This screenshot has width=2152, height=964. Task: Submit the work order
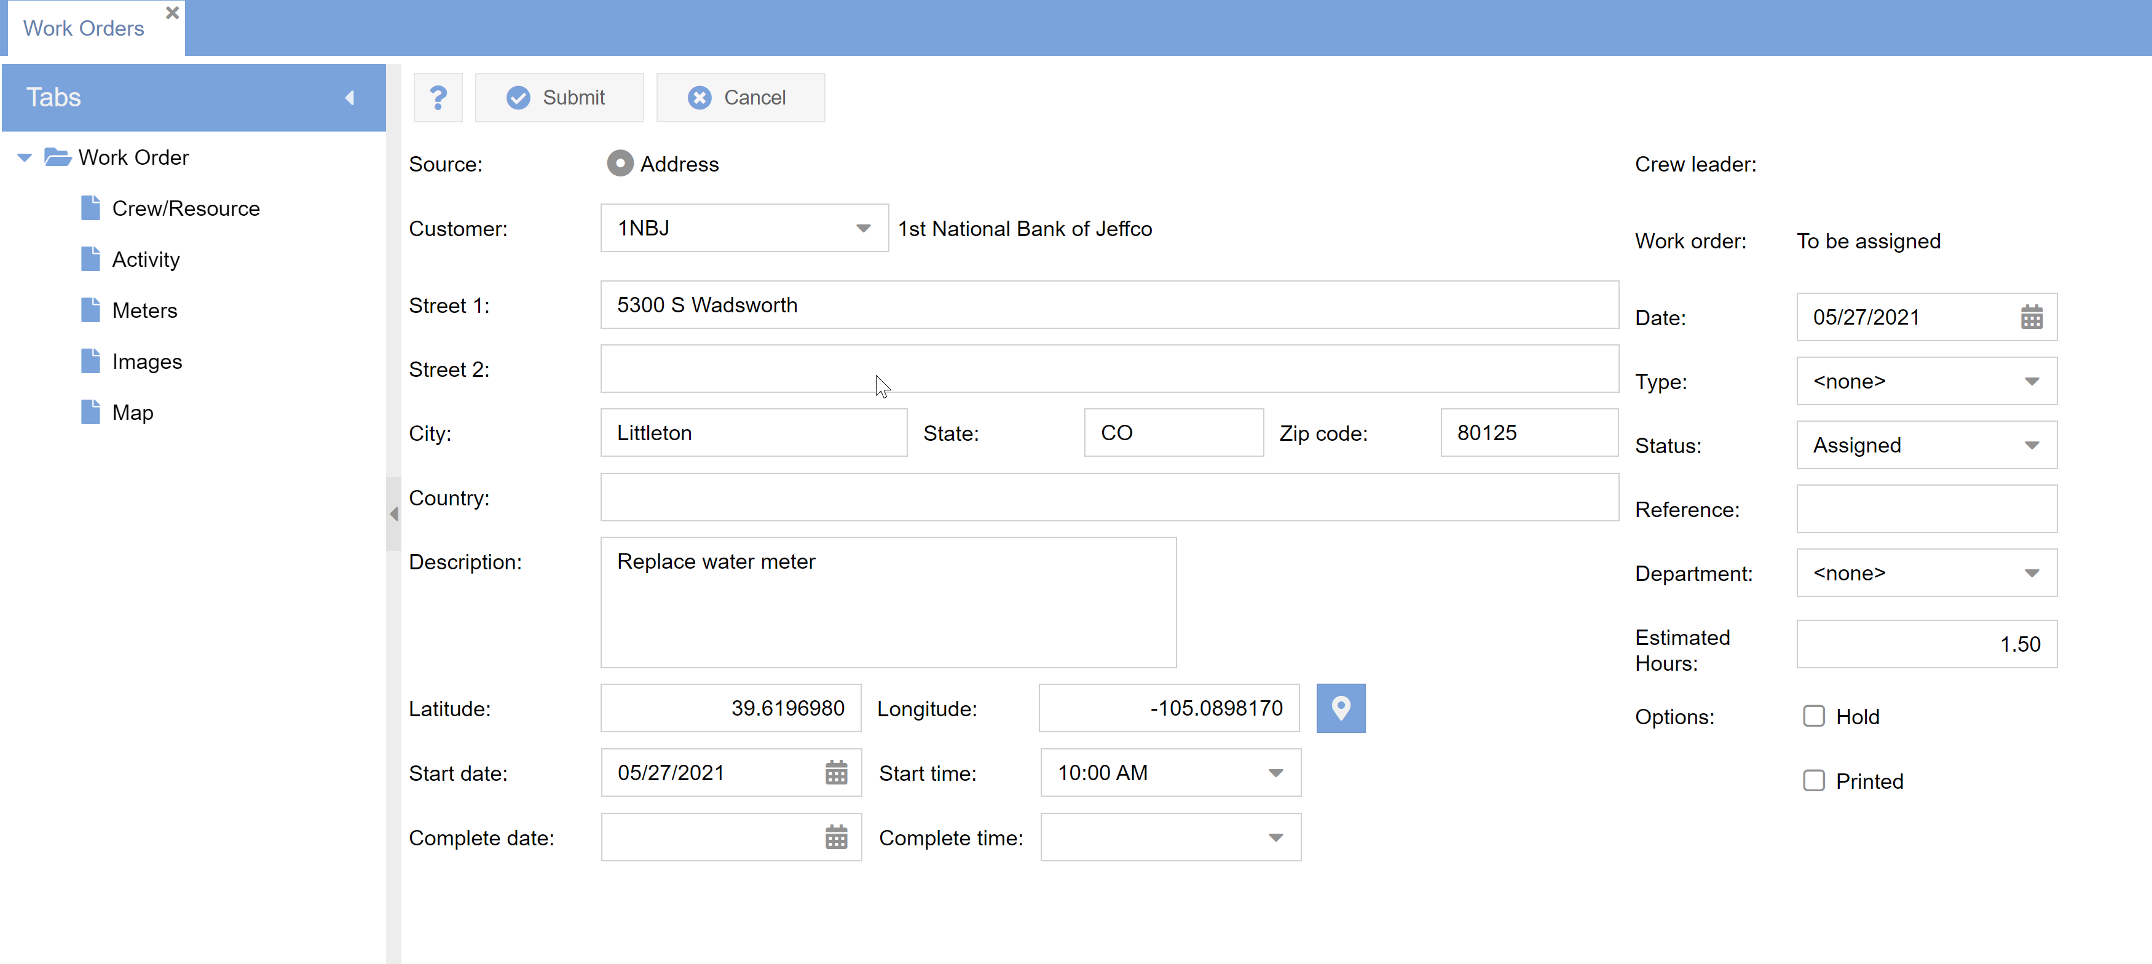click(558, 98)
